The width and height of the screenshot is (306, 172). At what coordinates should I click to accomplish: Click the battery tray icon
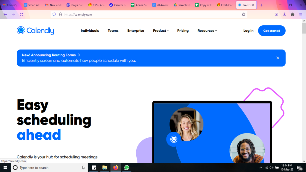pyautogui.click(x=277, y=168)
